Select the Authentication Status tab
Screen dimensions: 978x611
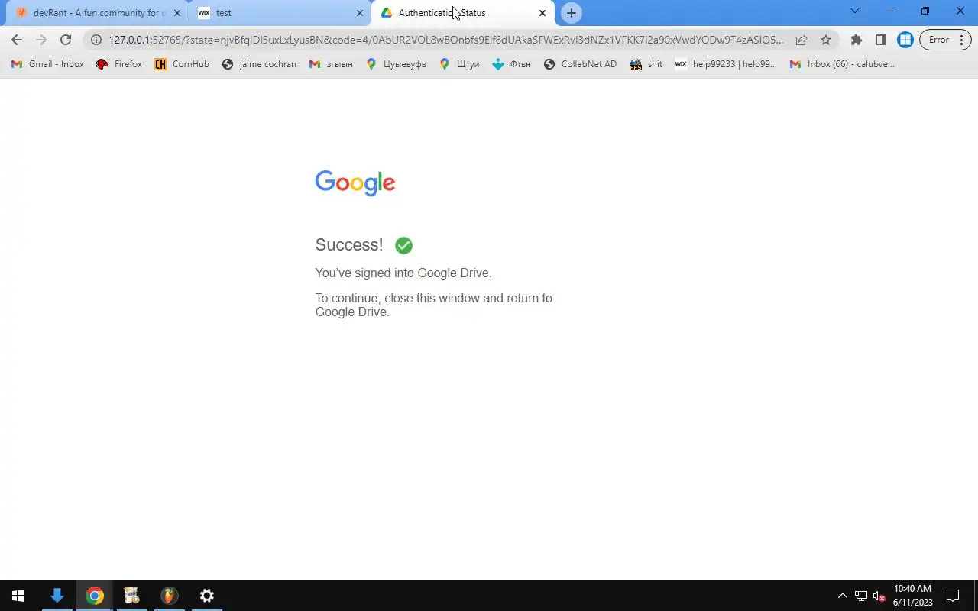point(462,13)
